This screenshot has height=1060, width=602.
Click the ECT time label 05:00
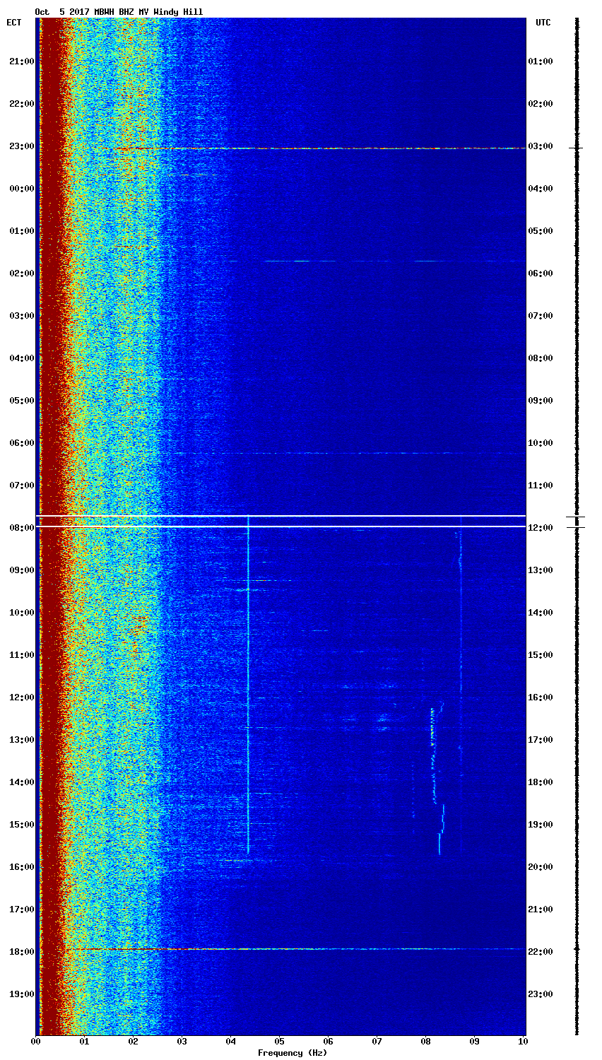coord(22,401)
